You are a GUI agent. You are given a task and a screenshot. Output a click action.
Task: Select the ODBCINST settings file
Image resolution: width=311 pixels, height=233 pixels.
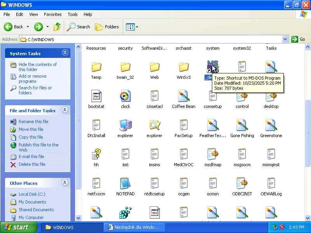coord(242,183)
